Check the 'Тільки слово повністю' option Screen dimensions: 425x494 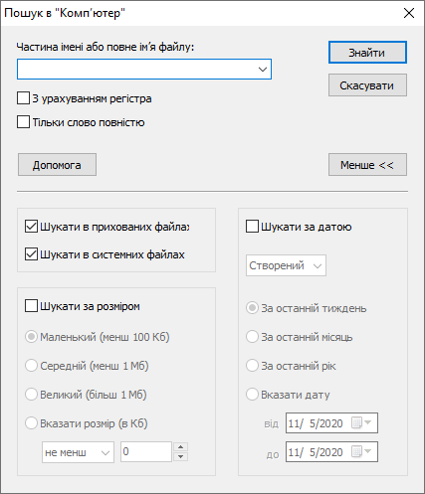click(x=23, y=122)
